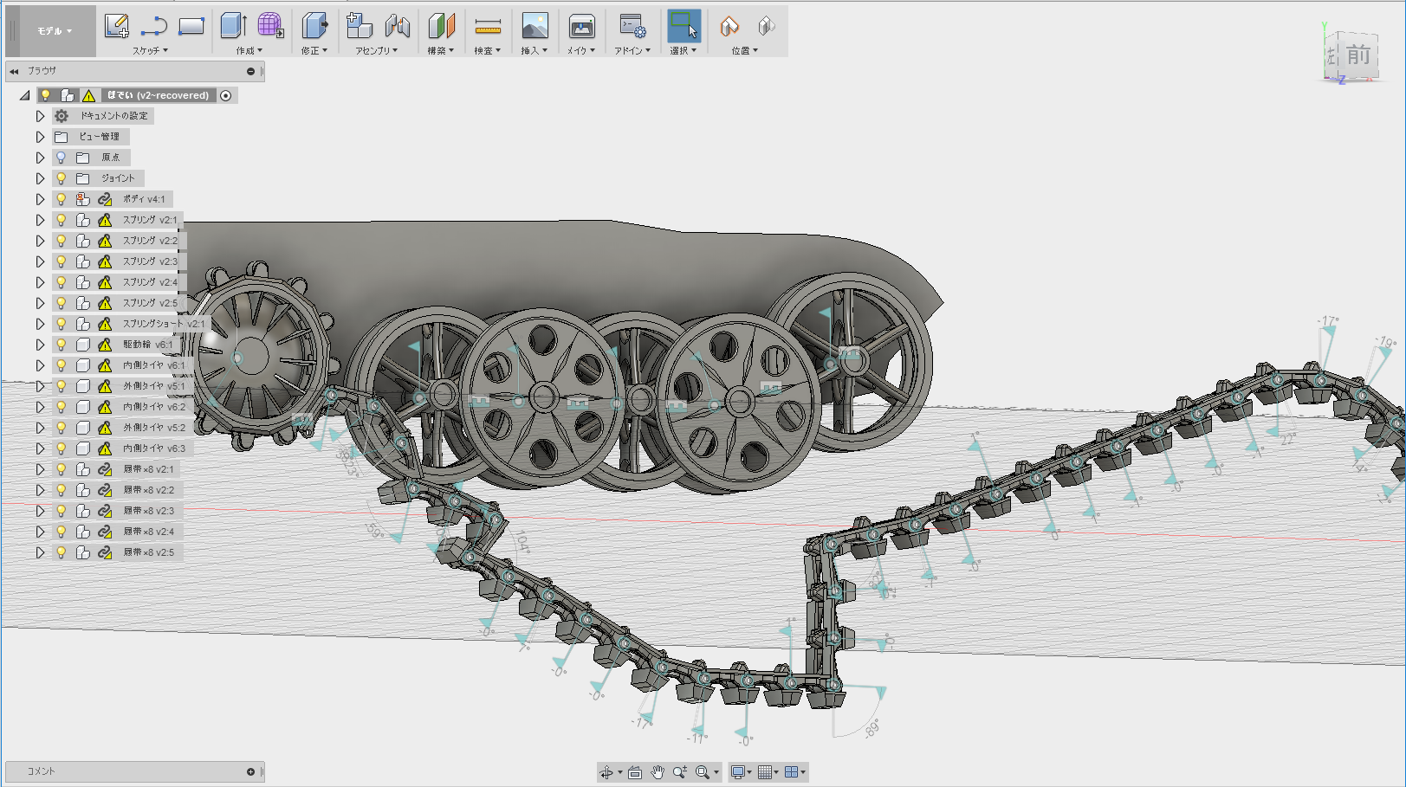
Task: Click the Orbit tool in navigation bar
Action: pyautogui.click(x=606, y=772)
